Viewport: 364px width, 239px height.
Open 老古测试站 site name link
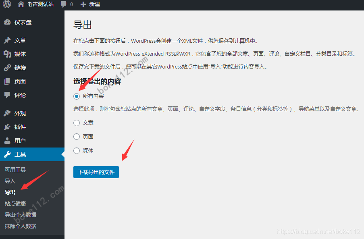pyautogui.click(x=40, y=4)
